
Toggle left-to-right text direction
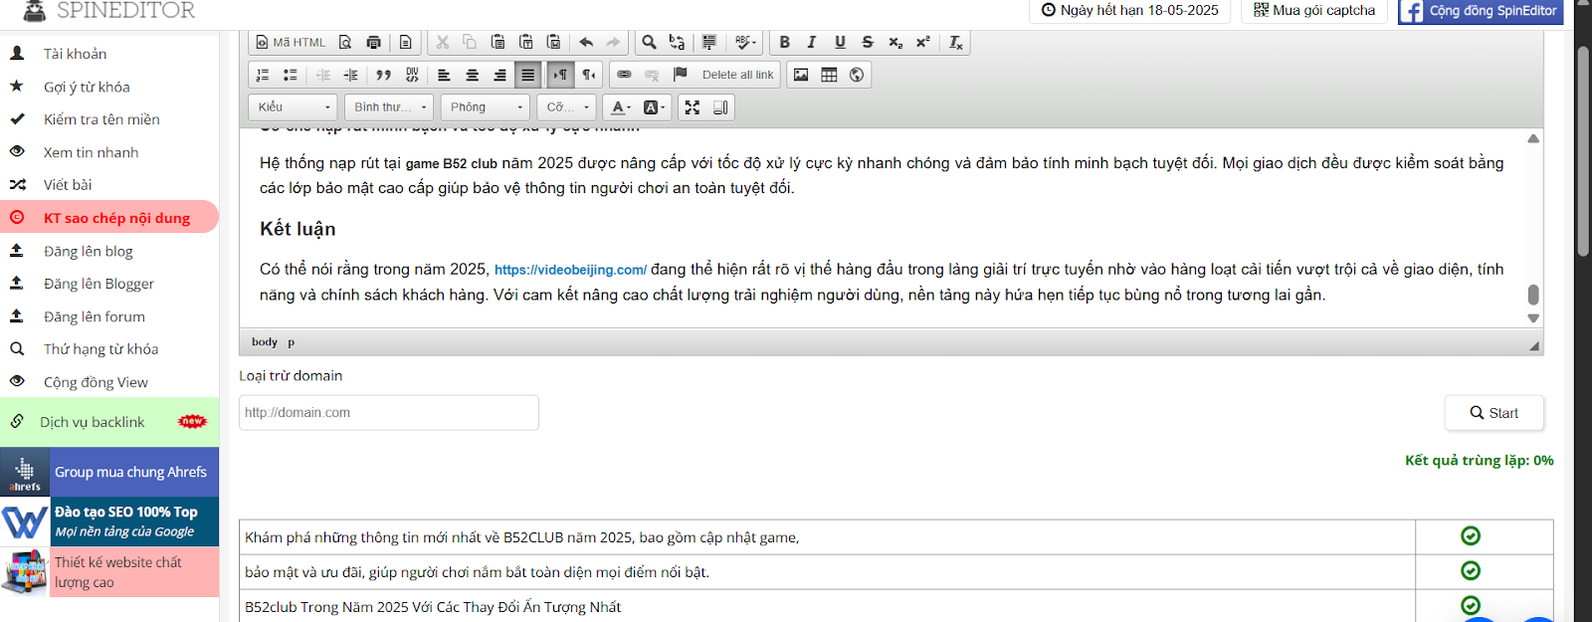point(560,75)
